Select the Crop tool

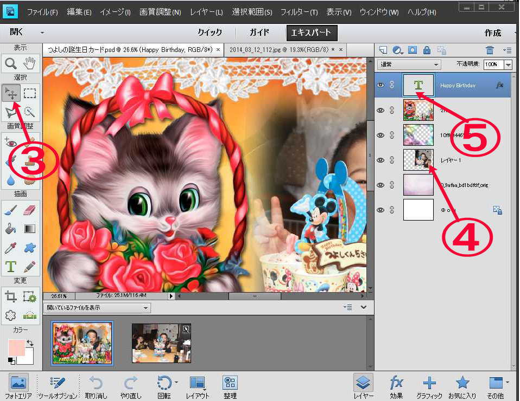click(x=11, y=296)
